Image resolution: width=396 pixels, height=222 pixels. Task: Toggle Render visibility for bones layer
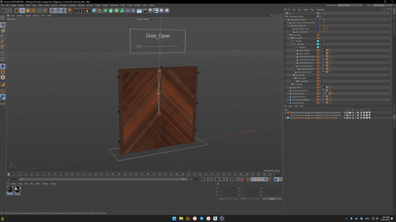click(x=350, y=118)
